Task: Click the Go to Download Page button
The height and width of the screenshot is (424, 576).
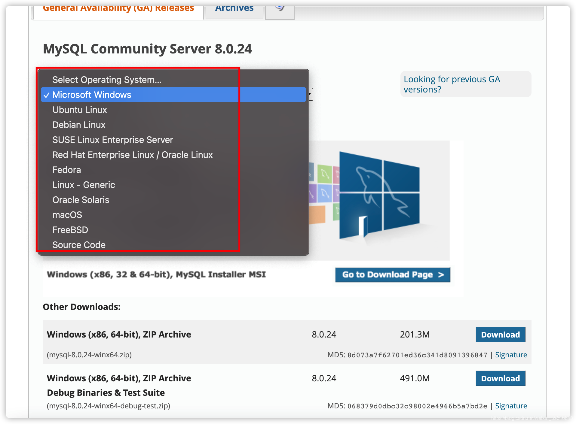Action: 393,274
